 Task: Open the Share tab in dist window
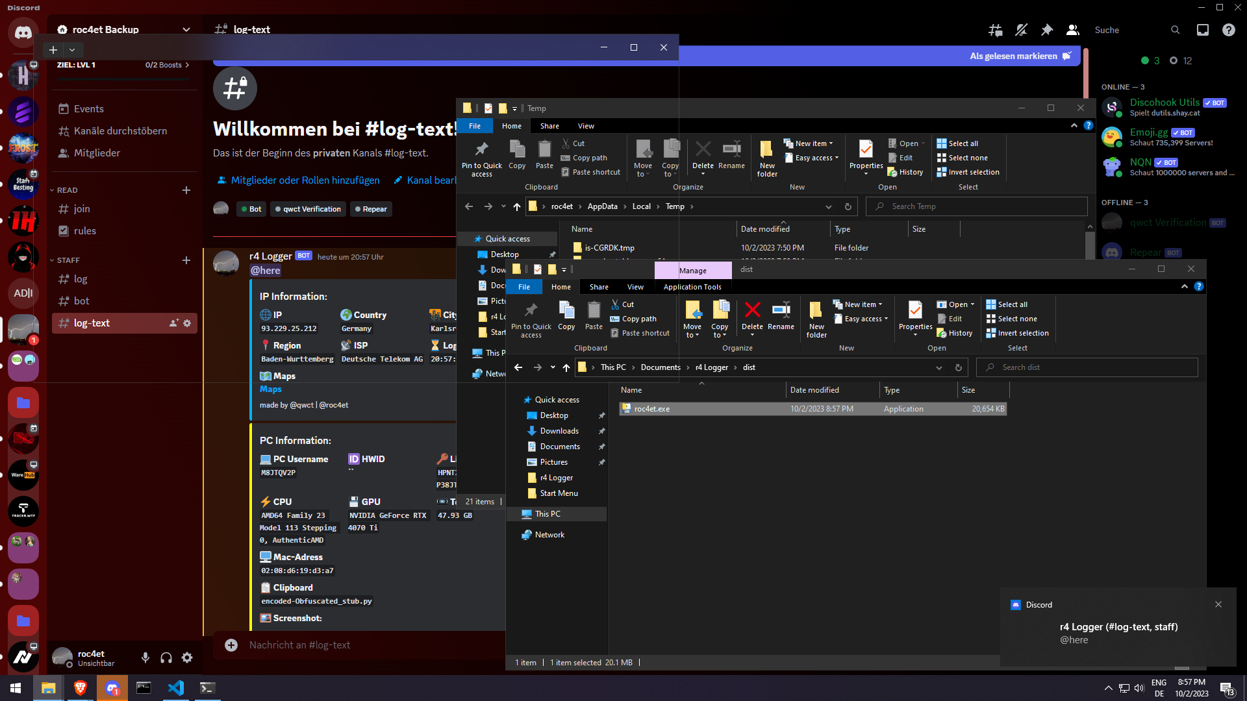[599, 287]
